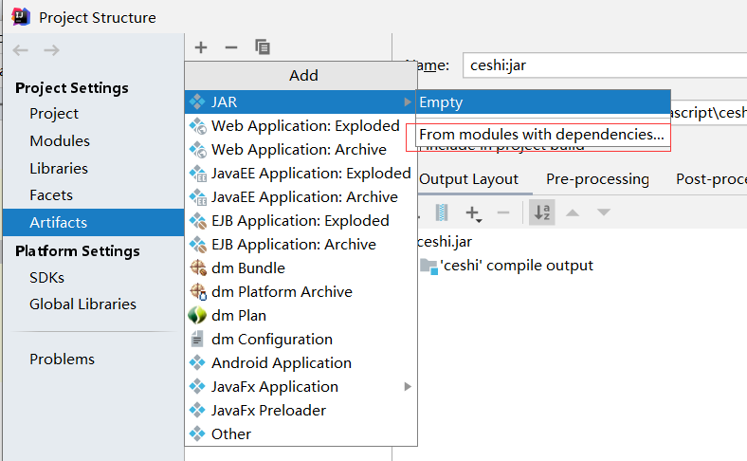
Task: Click the JavaFx Preloader icon
Action: click(197, 410)
